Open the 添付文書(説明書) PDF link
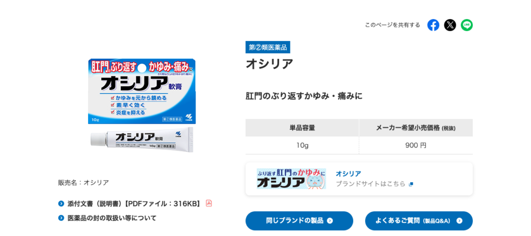This screenshot has height=236, width=531. 135,203
